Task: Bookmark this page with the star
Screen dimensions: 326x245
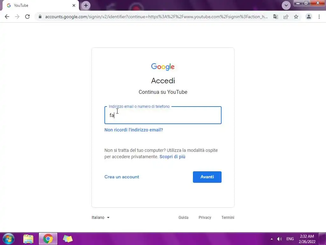Action: [296, 17]
